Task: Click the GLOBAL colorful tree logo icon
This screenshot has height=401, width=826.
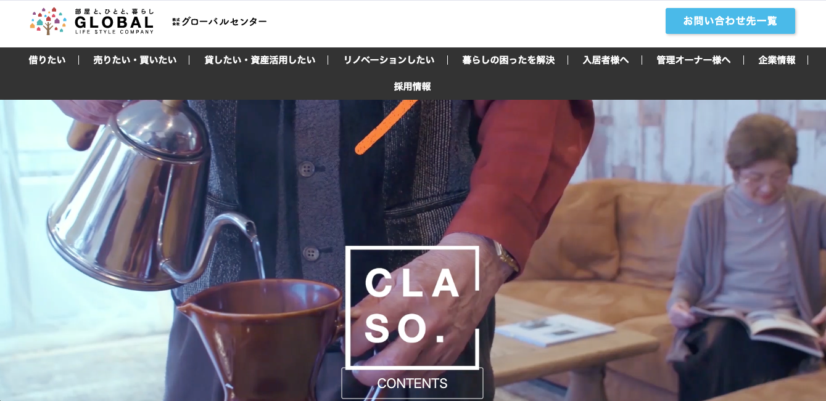Action: click(x=48, y=22)
